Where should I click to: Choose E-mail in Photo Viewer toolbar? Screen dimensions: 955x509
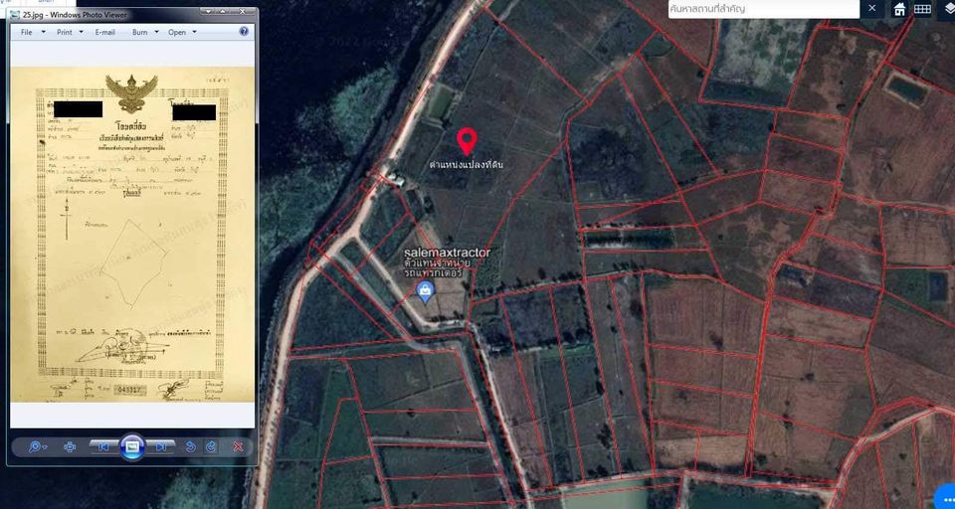point(104,32)
